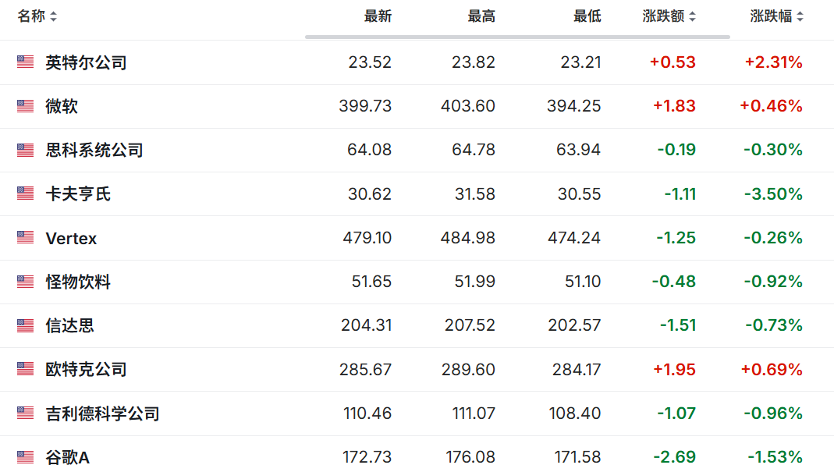This screenshot has width=834, height=472.
Task: Click the flag icon next to 欧特克公司
Action: pos(25,369)
